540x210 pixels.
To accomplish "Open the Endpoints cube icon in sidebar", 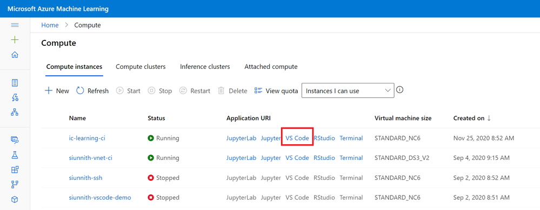I will [15, 199].
